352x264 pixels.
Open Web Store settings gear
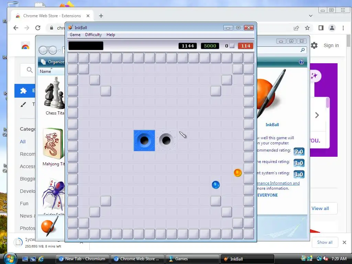click(x=314, y=45)
